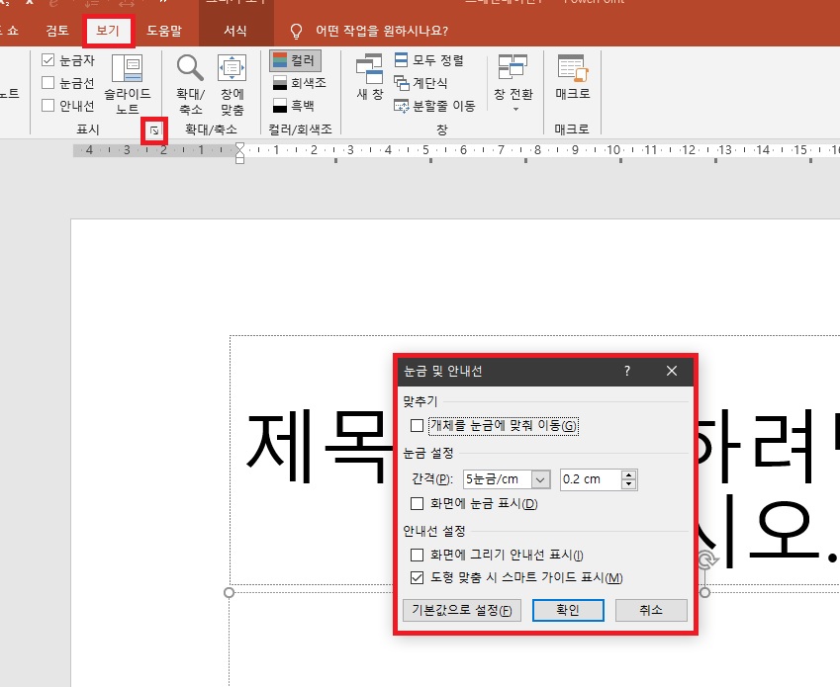Switch to 흑백 black and white mode

click(293, 106)
